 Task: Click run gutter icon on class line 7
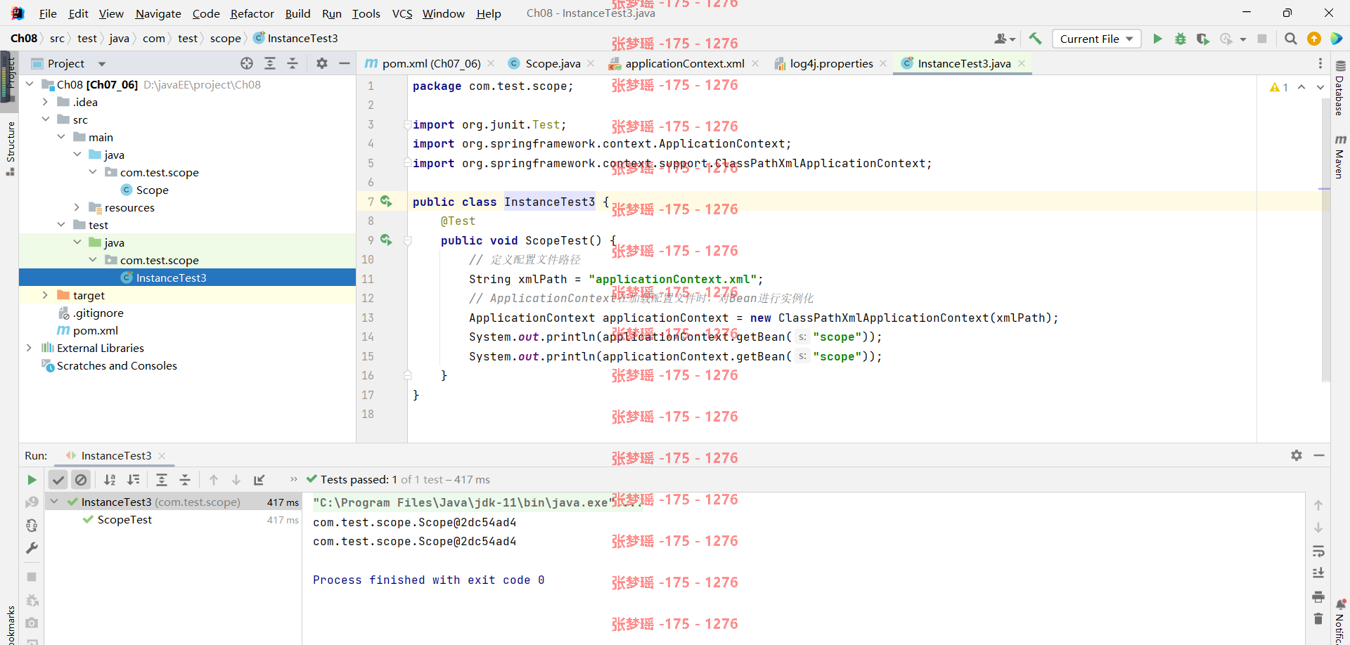click(x=386, y=201)
